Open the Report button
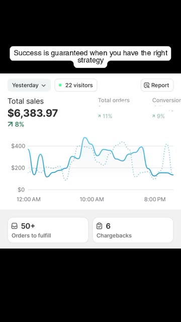 pos(157,85)
